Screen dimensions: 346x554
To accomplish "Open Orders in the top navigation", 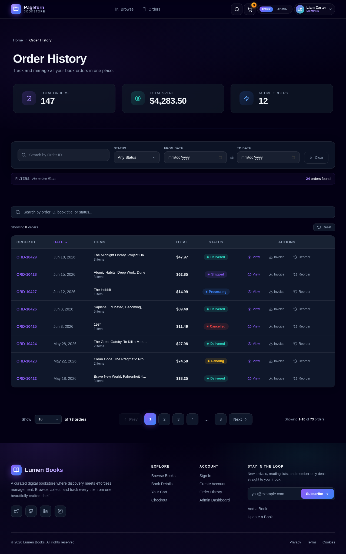I will pos(151,9).
